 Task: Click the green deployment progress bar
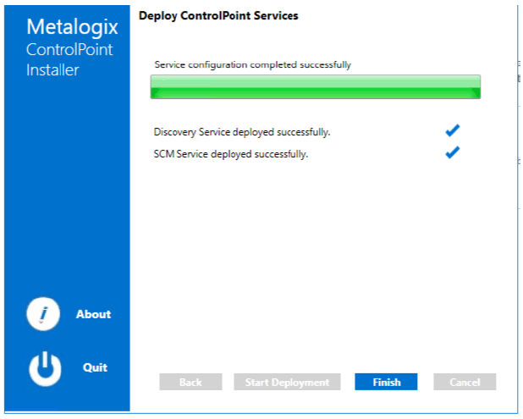(316, 86)
